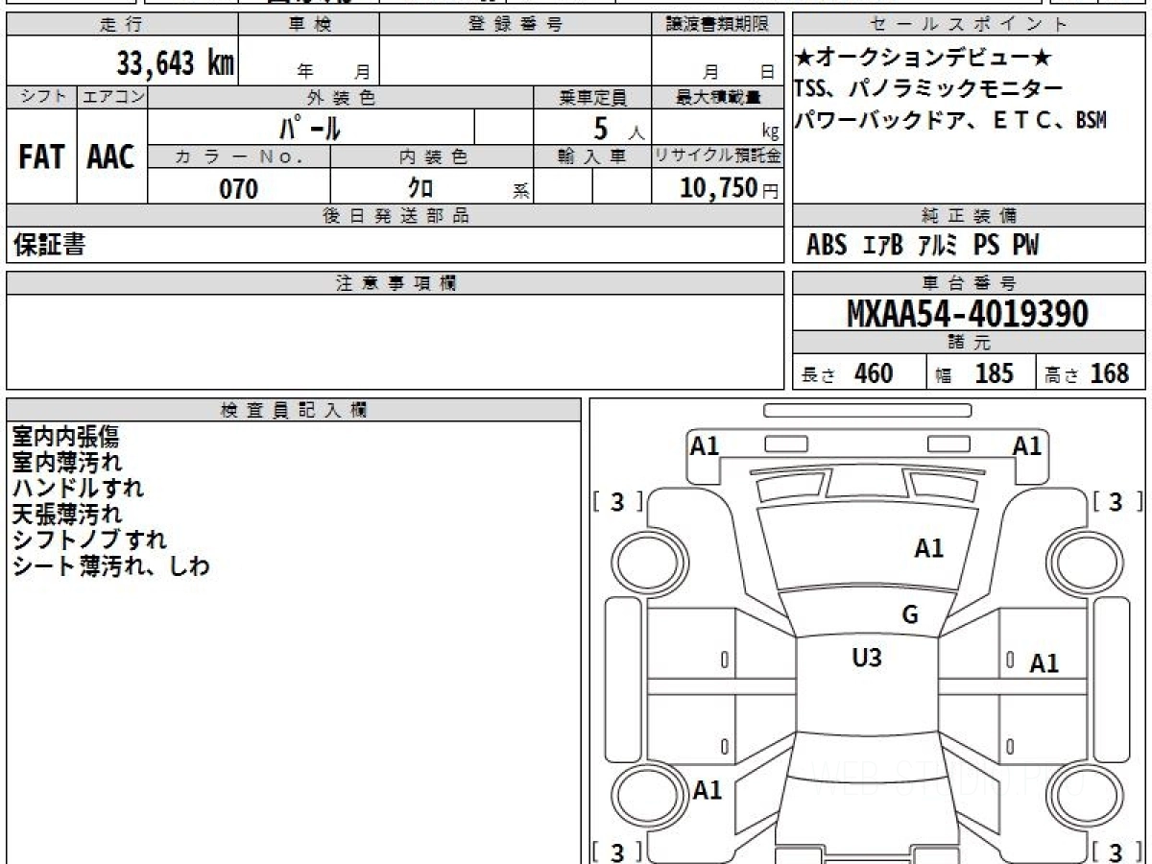Click the 天張薄汚れ note
Image resolution: width=1152 pixels, height=864 pixels.
click(x=66, y=514)
